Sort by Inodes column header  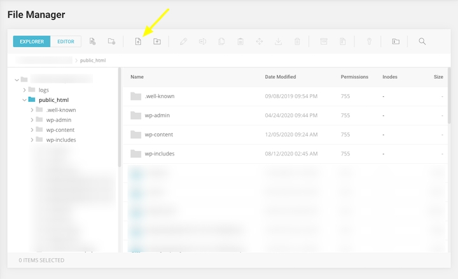point(390,77)
